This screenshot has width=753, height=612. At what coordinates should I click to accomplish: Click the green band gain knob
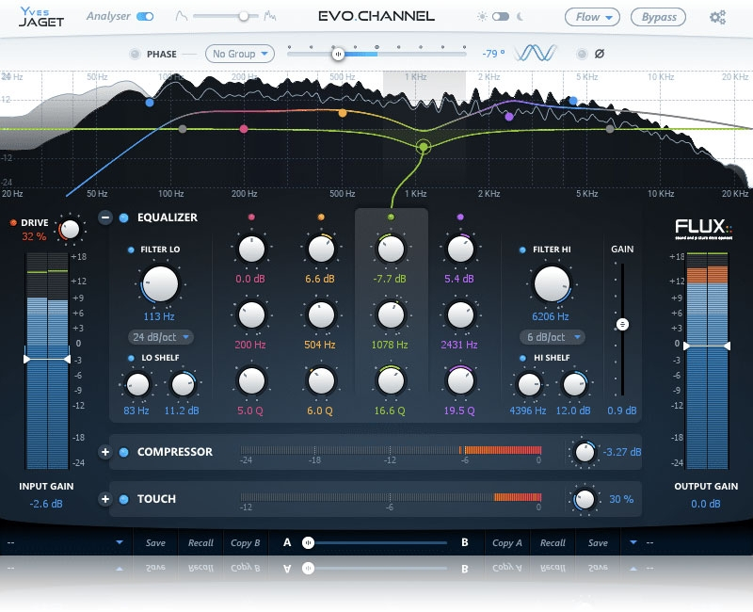391,249
